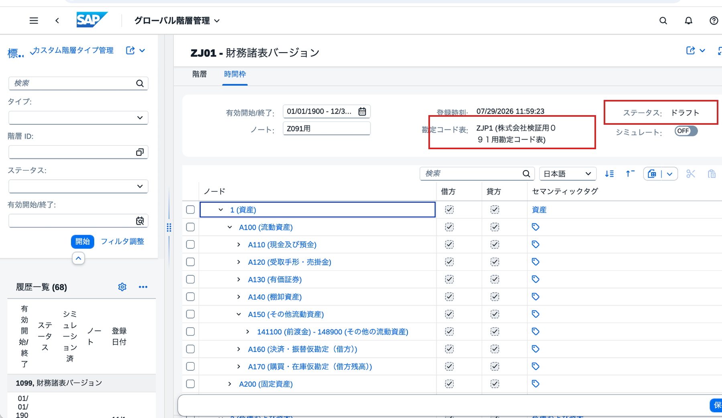The height and width of the screenshot is (418, 722).
Task: Click semantic tag icon for A110 row
Action: [535, 244]
